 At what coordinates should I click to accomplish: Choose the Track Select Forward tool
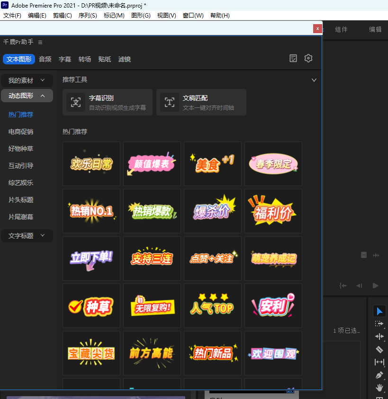pyautogui.click(x=379, y=324)
